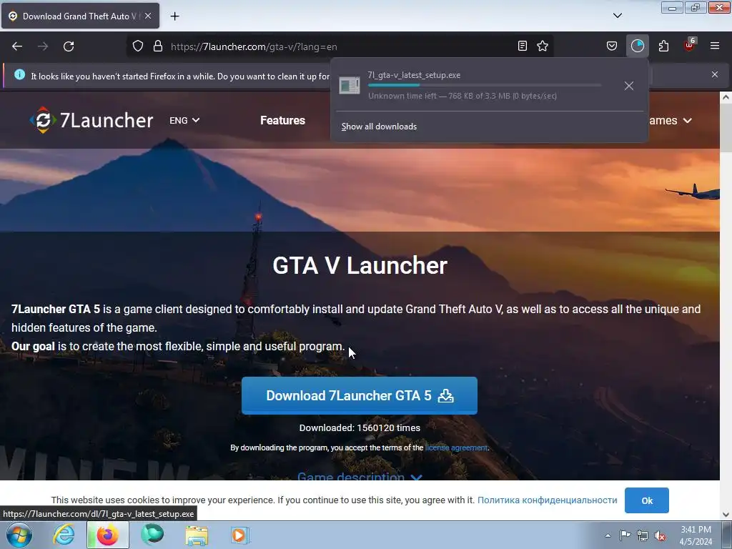The width and height of the screenshot is (732, 549).
Task: Open the ENG language dropdown
Action: click(x=184, y=120)
